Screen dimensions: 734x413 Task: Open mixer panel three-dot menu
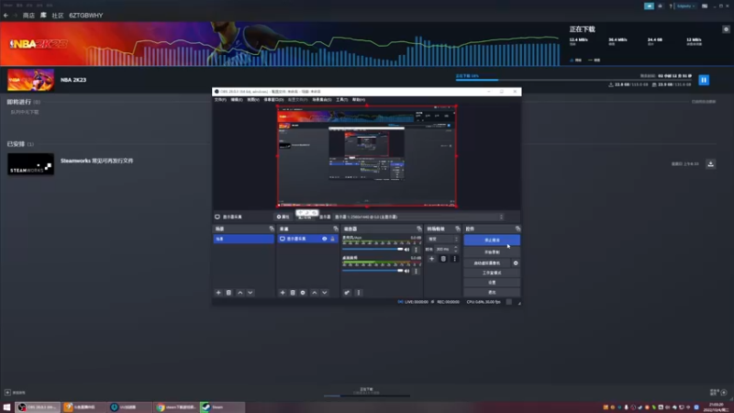point(359,293)
